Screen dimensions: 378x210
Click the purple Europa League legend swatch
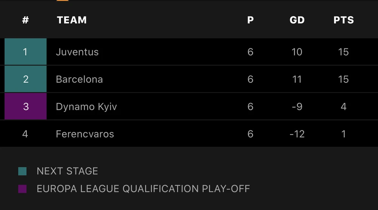pyautogui.click(x=22, y=189)
